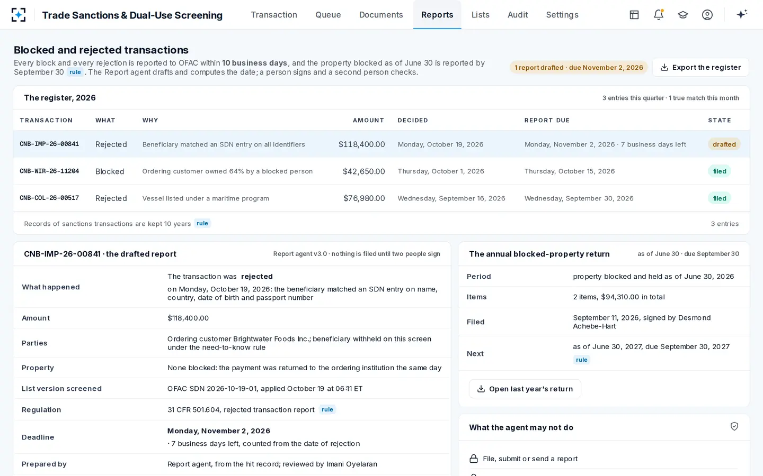Switch to the Audit tab
Screen dimensions: 763x476
point(518,15)
